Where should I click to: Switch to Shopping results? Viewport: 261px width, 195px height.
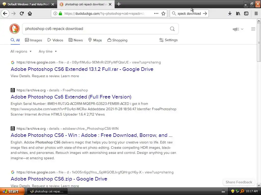coord(117,40)
